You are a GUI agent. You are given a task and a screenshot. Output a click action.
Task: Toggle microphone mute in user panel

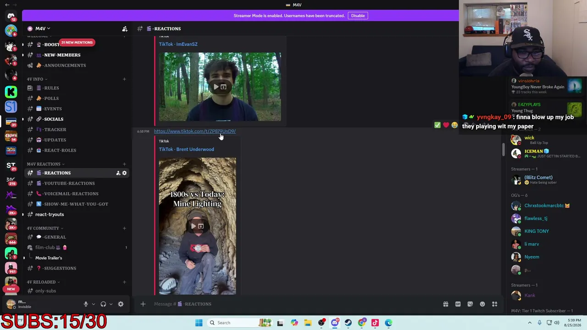(86, 304)
